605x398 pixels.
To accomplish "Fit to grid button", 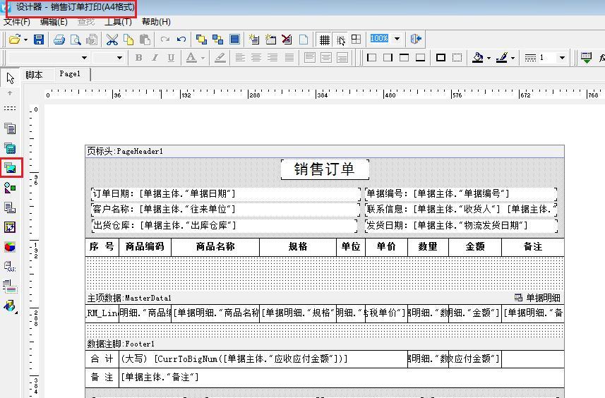I will (x=357, y=40).
